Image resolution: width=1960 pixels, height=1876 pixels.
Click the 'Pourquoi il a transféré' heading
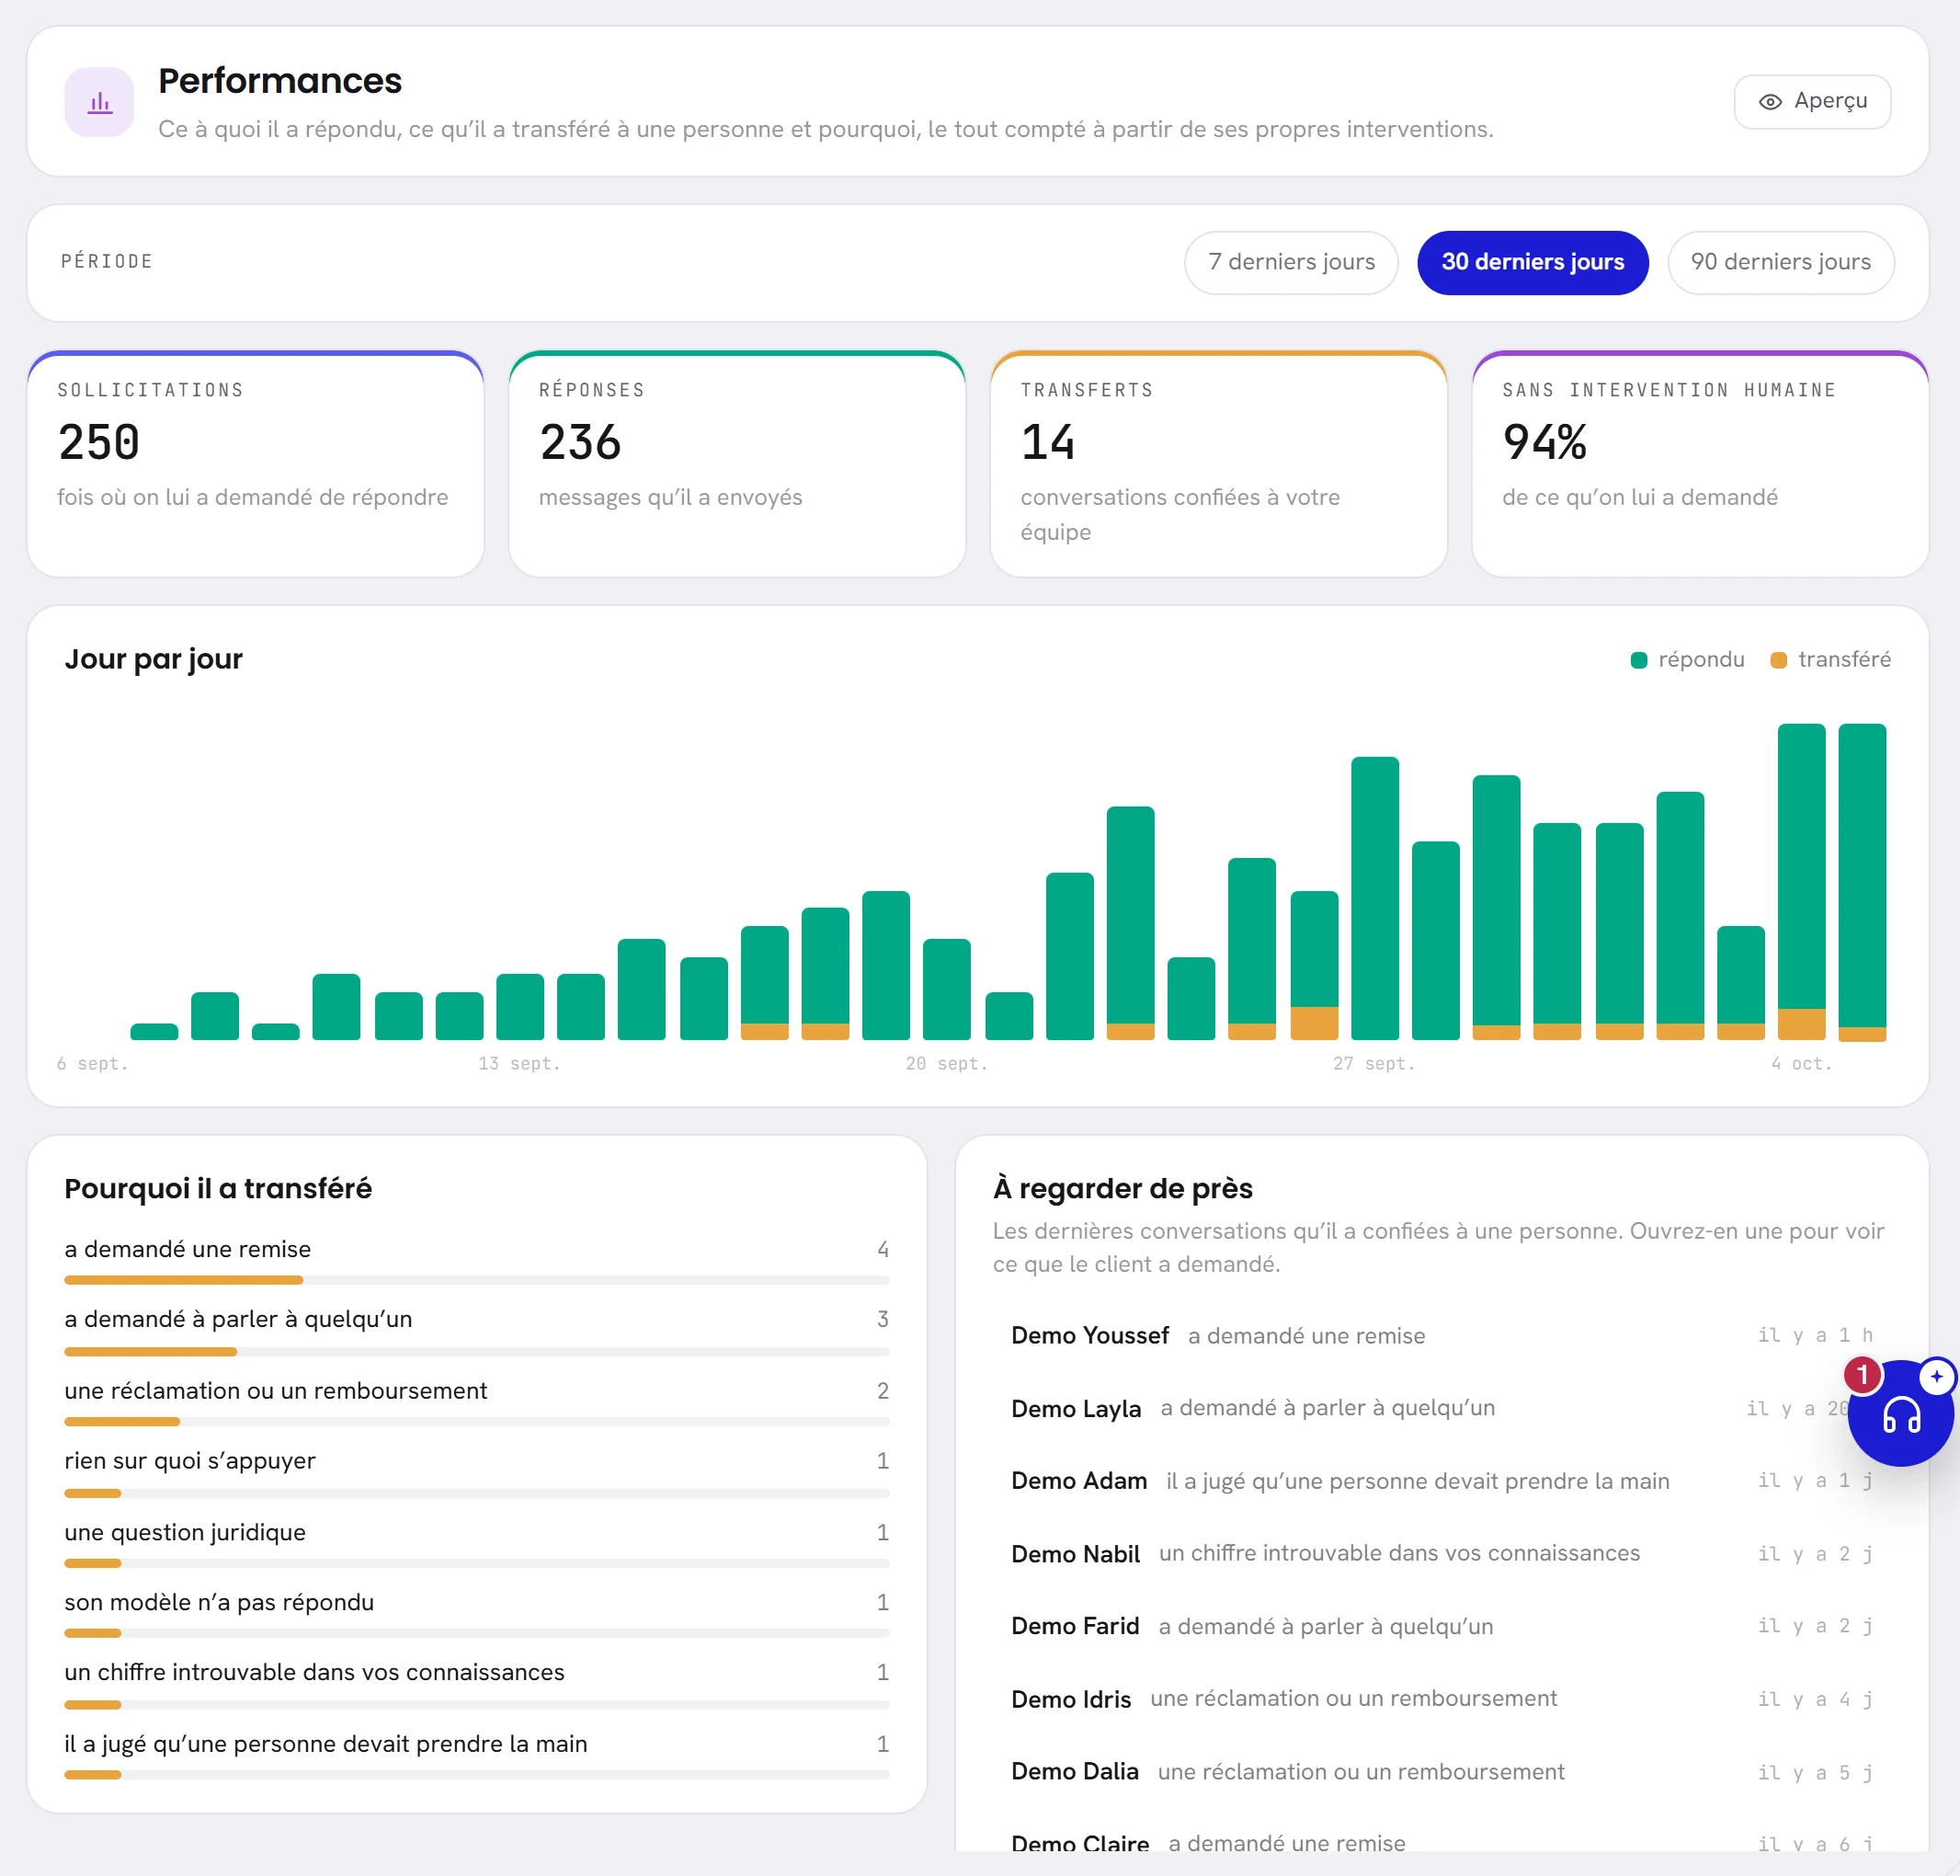218,1188
